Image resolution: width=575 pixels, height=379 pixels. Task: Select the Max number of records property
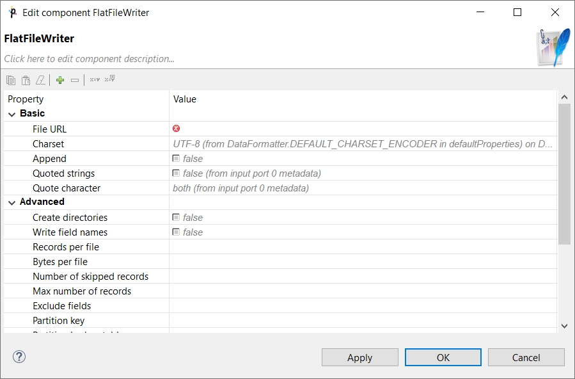tap(82, 291)
